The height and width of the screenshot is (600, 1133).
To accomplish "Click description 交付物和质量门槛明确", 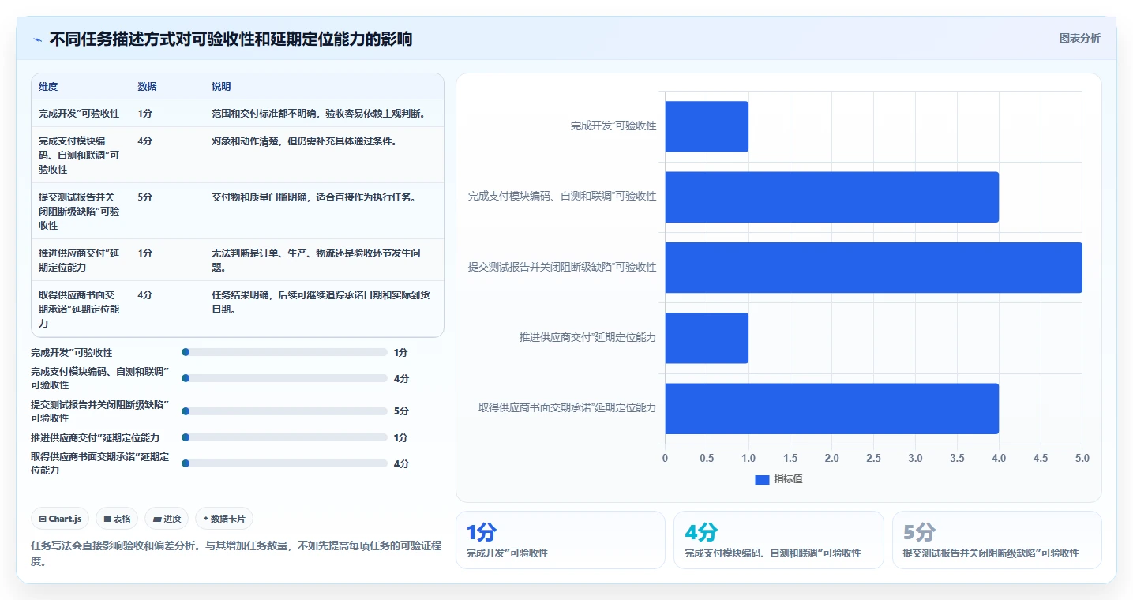I will click(x=313, y=197).
